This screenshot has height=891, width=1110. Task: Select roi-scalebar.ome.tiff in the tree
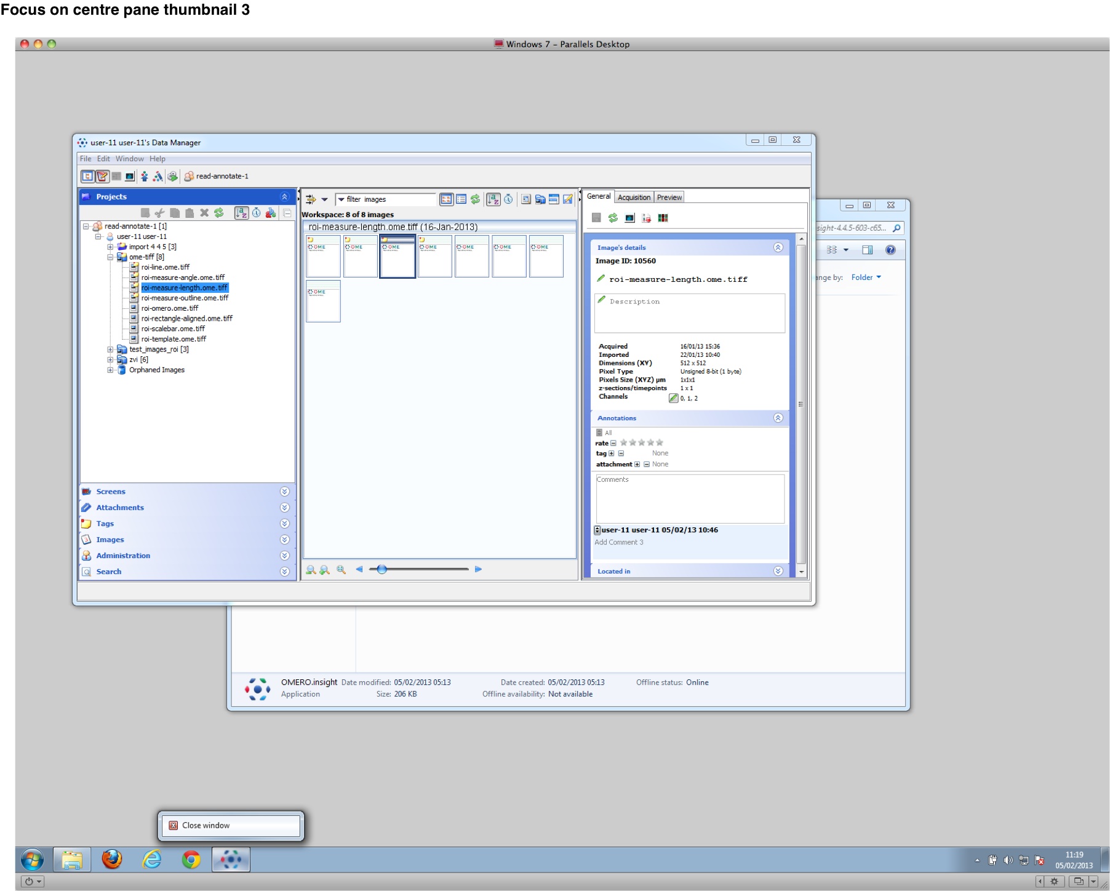pos(173,329)
